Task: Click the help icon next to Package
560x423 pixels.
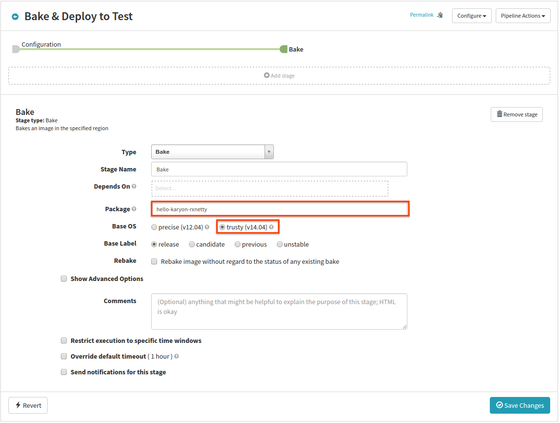Action: pyautogui.click(x=134, y=209)
